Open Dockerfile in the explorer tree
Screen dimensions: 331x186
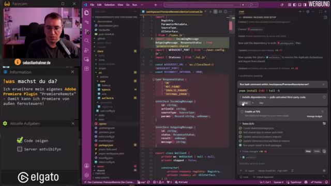pos(104,30)
